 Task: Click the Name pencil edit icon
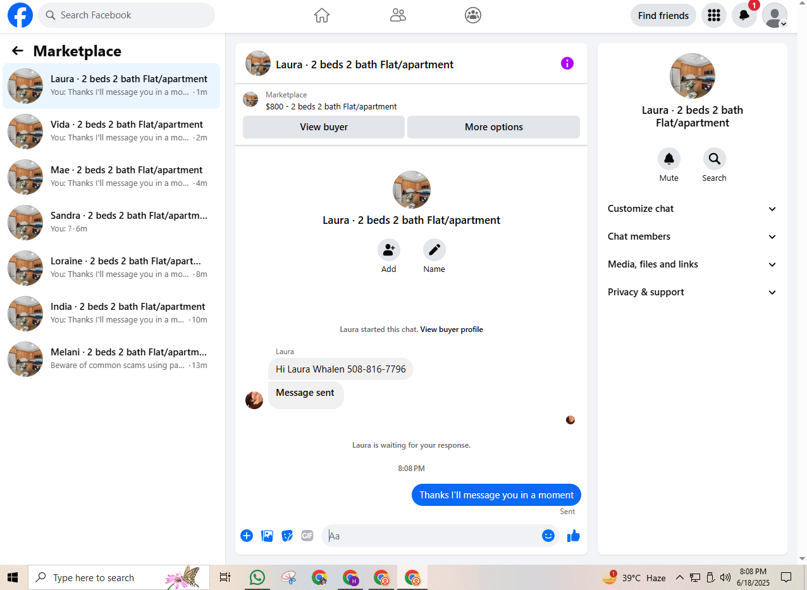click(x=434, y=250)
